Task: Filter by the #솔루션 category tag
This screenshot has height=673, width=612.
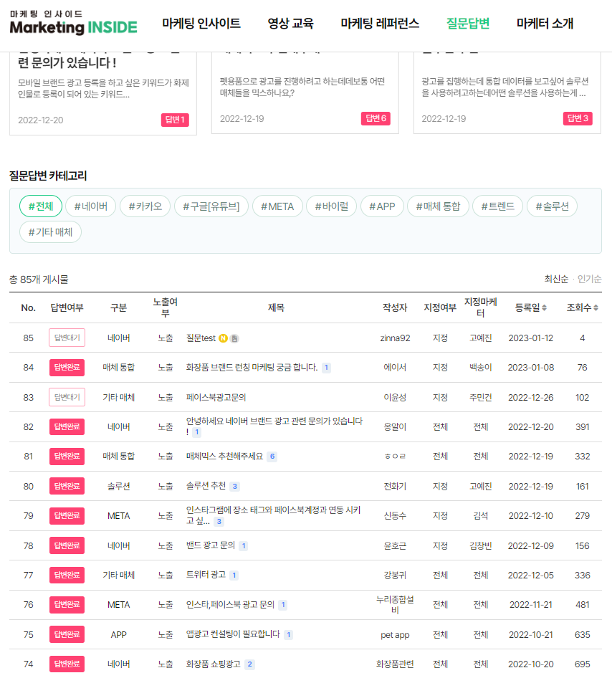Action: (552, 206)
